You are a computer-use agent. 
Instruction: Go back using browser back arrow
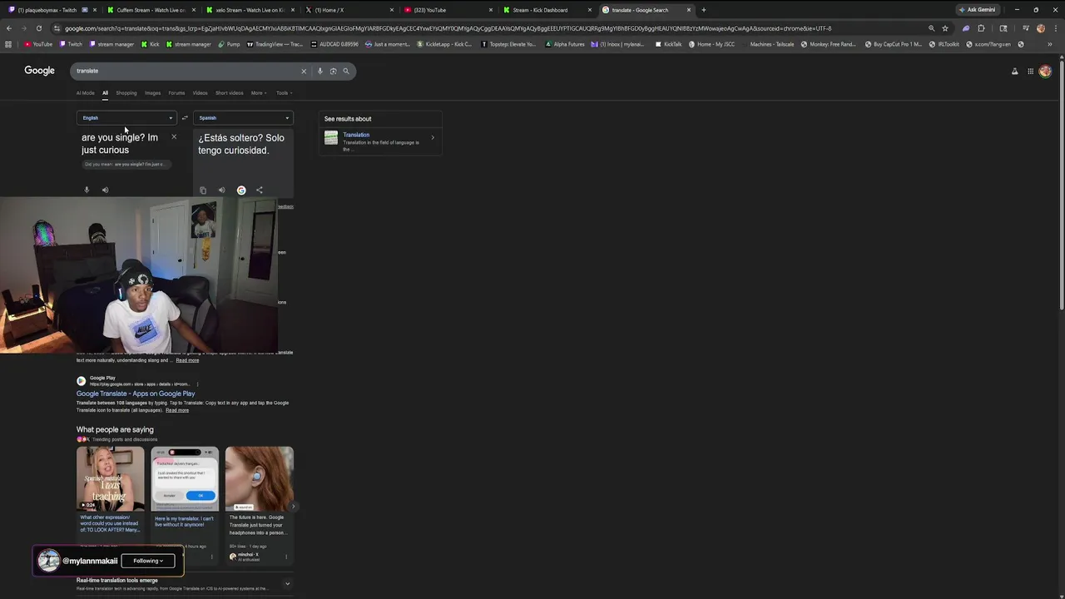coord(9,28)
